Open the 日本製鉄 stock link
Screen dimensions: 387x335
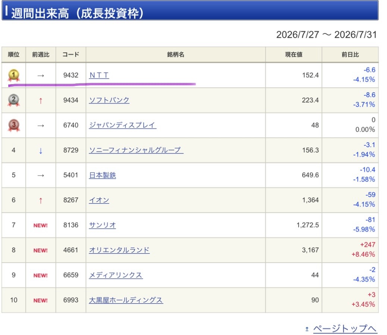(x=102, y=175)
